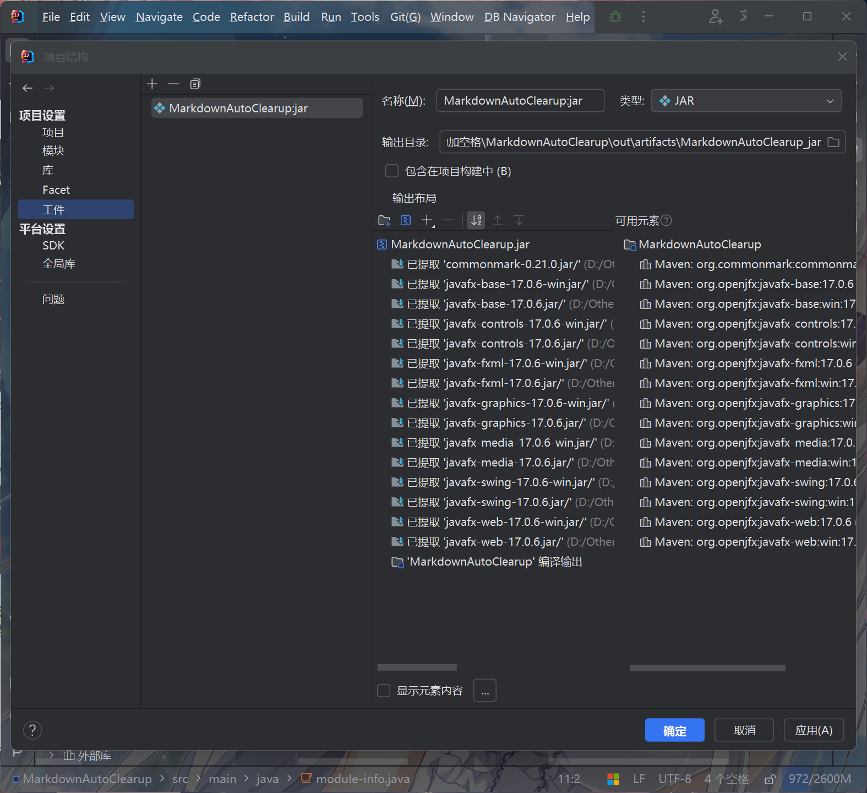
Task: Open the Git(G) menu
Action: [x=405, y=17]
